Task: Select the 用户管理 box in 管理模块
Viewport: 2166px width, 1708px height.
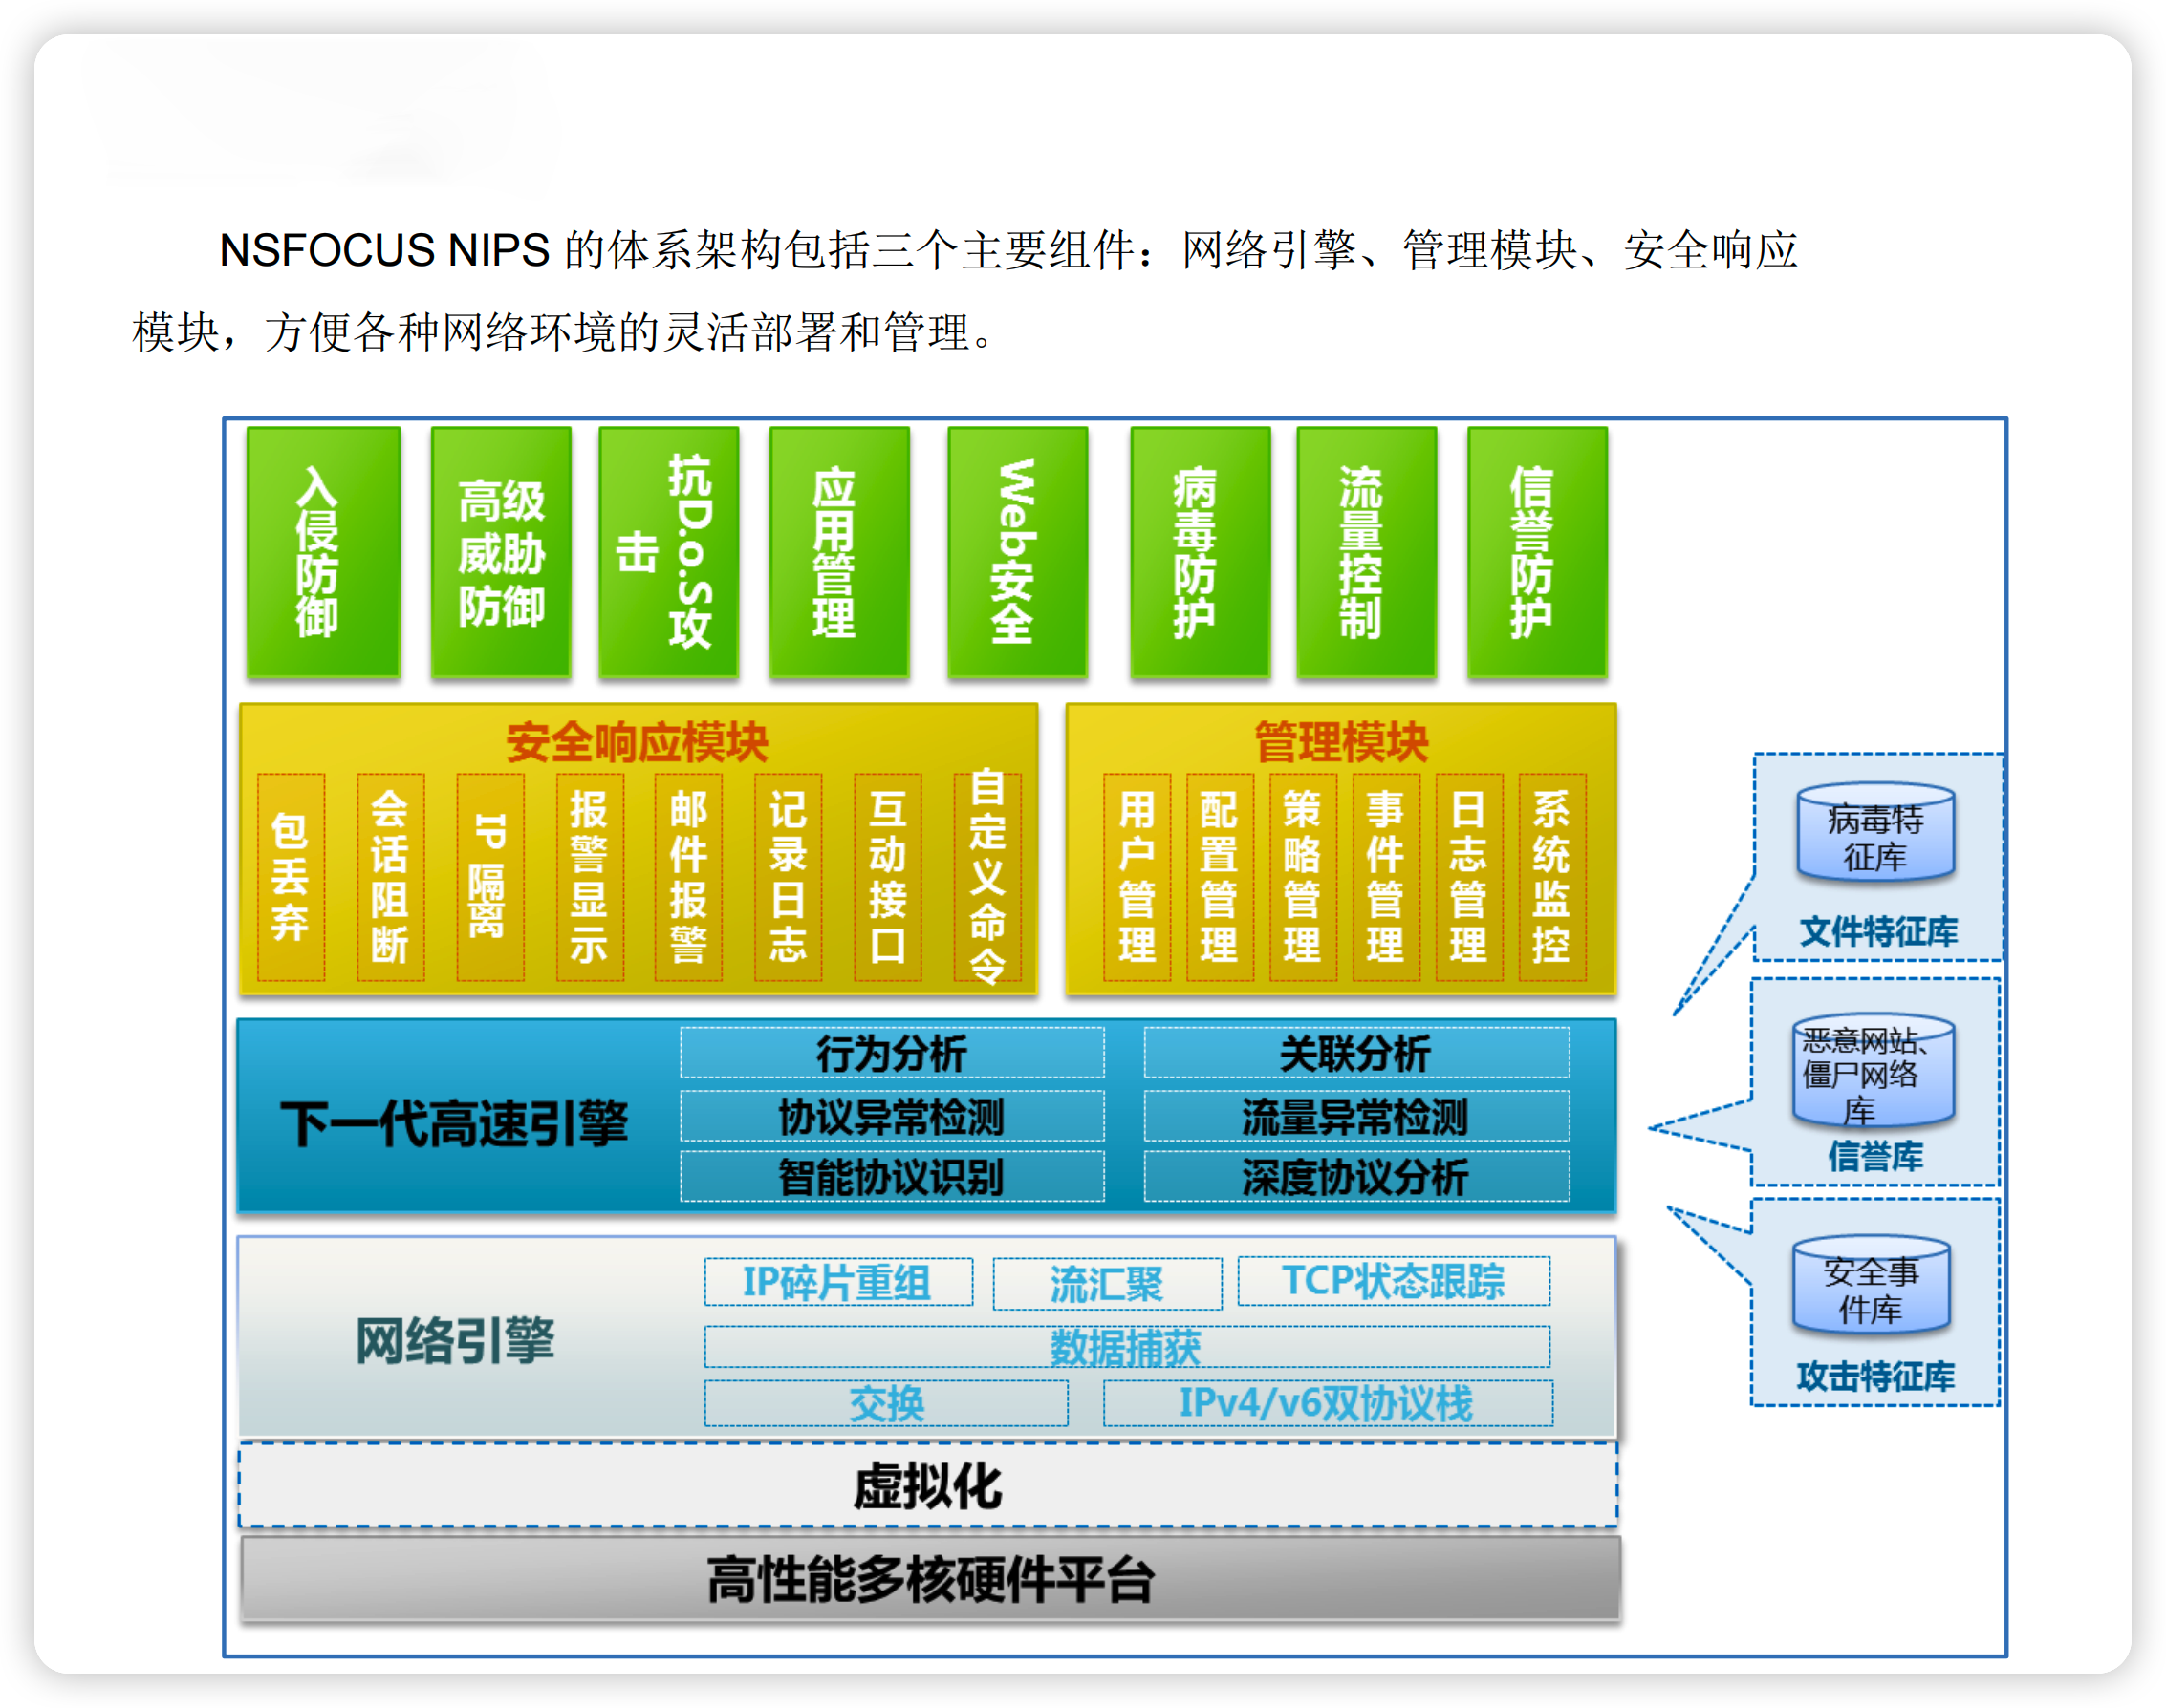Action: (x=1137, y=877)
